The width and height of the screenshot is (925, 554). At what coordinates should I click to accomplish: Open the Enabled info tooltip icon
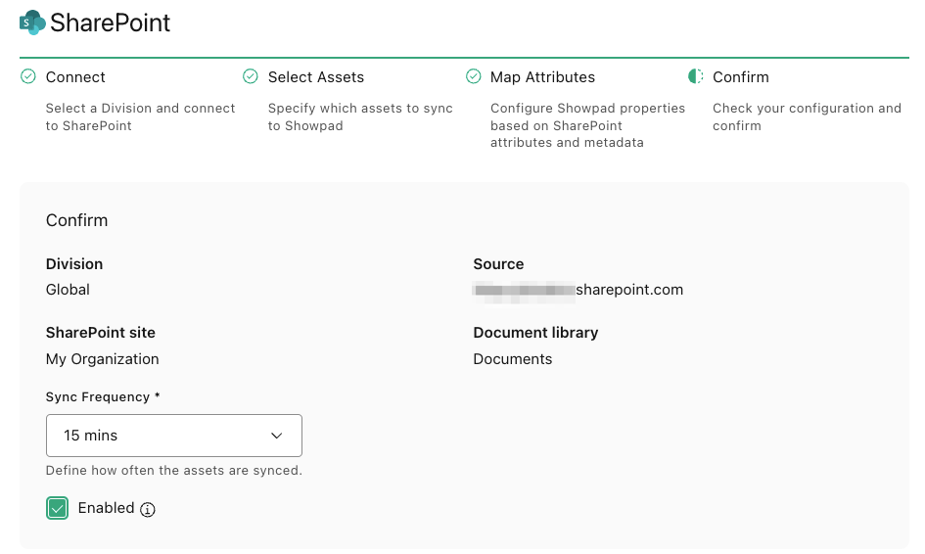tap(148, 509)
